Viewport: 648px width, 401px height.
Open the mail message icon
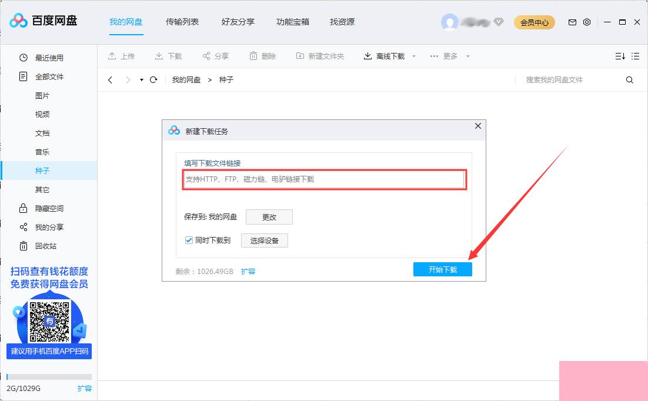click(x=572, y=22)
